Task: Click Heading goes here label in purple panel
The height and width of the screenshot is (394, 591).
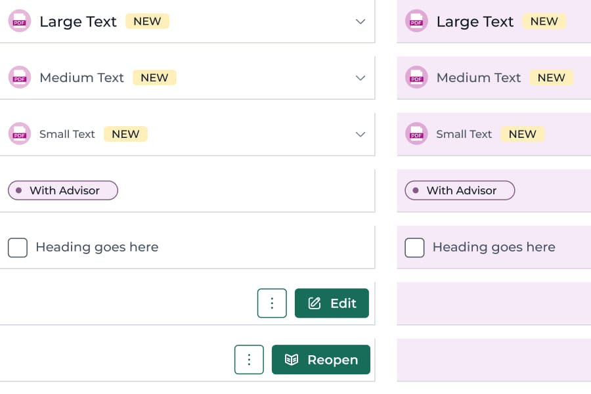Action: click(494, 248)
